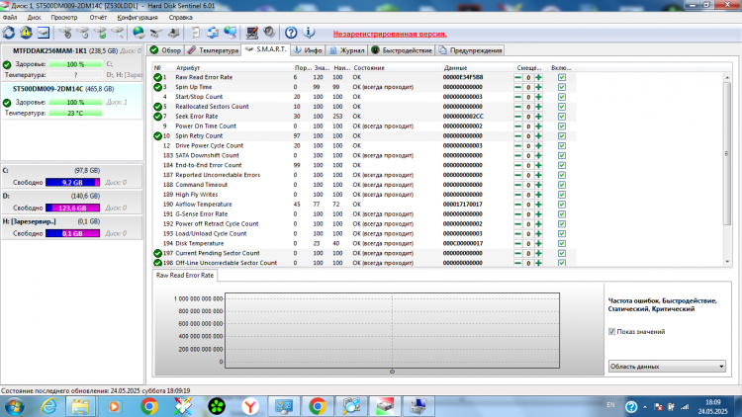The height and width of the screenshot is (417, 742).
Task: Increase offset for Raw Read Error Rate
Action: click(538, 77)
